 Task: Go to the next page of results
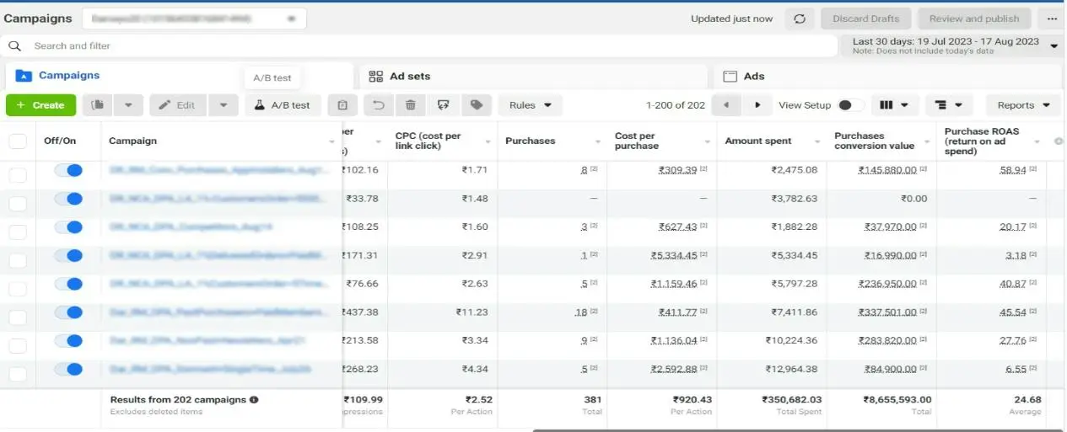pyautogui.click(x=757, y=105)
